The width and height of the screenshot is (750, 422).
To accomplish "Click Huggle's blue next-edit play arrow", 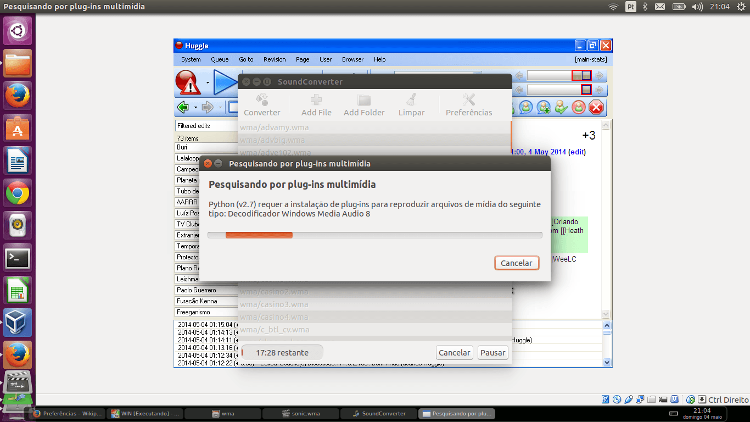I will [225, 83].
